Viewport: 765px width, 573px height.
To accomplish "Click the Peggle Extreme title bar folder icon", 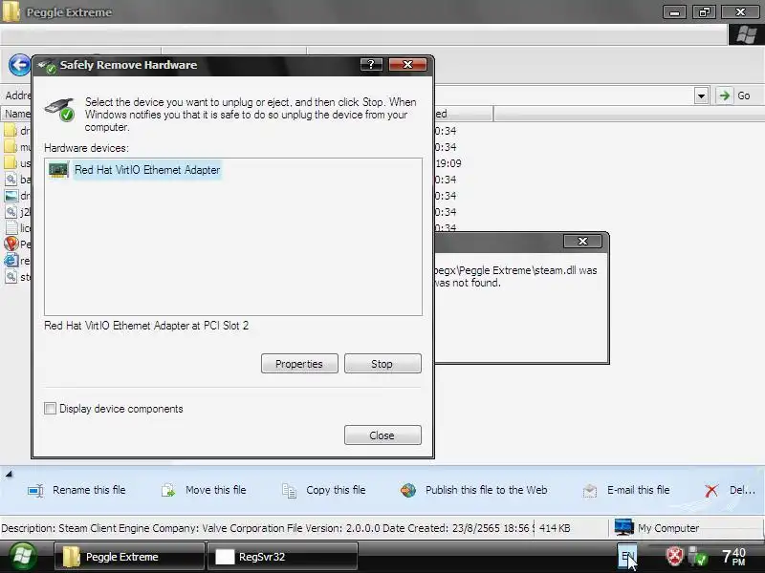I will tap(11, 11).
